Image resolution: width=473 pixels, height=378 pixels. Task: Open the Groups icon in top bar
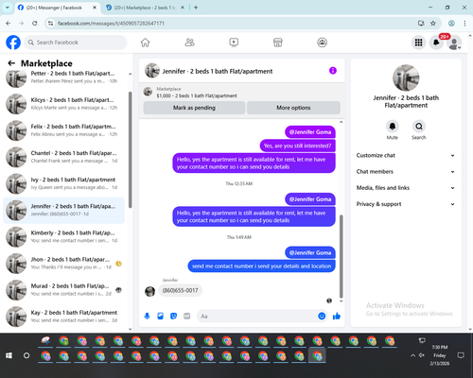click(x=322, y=43)
